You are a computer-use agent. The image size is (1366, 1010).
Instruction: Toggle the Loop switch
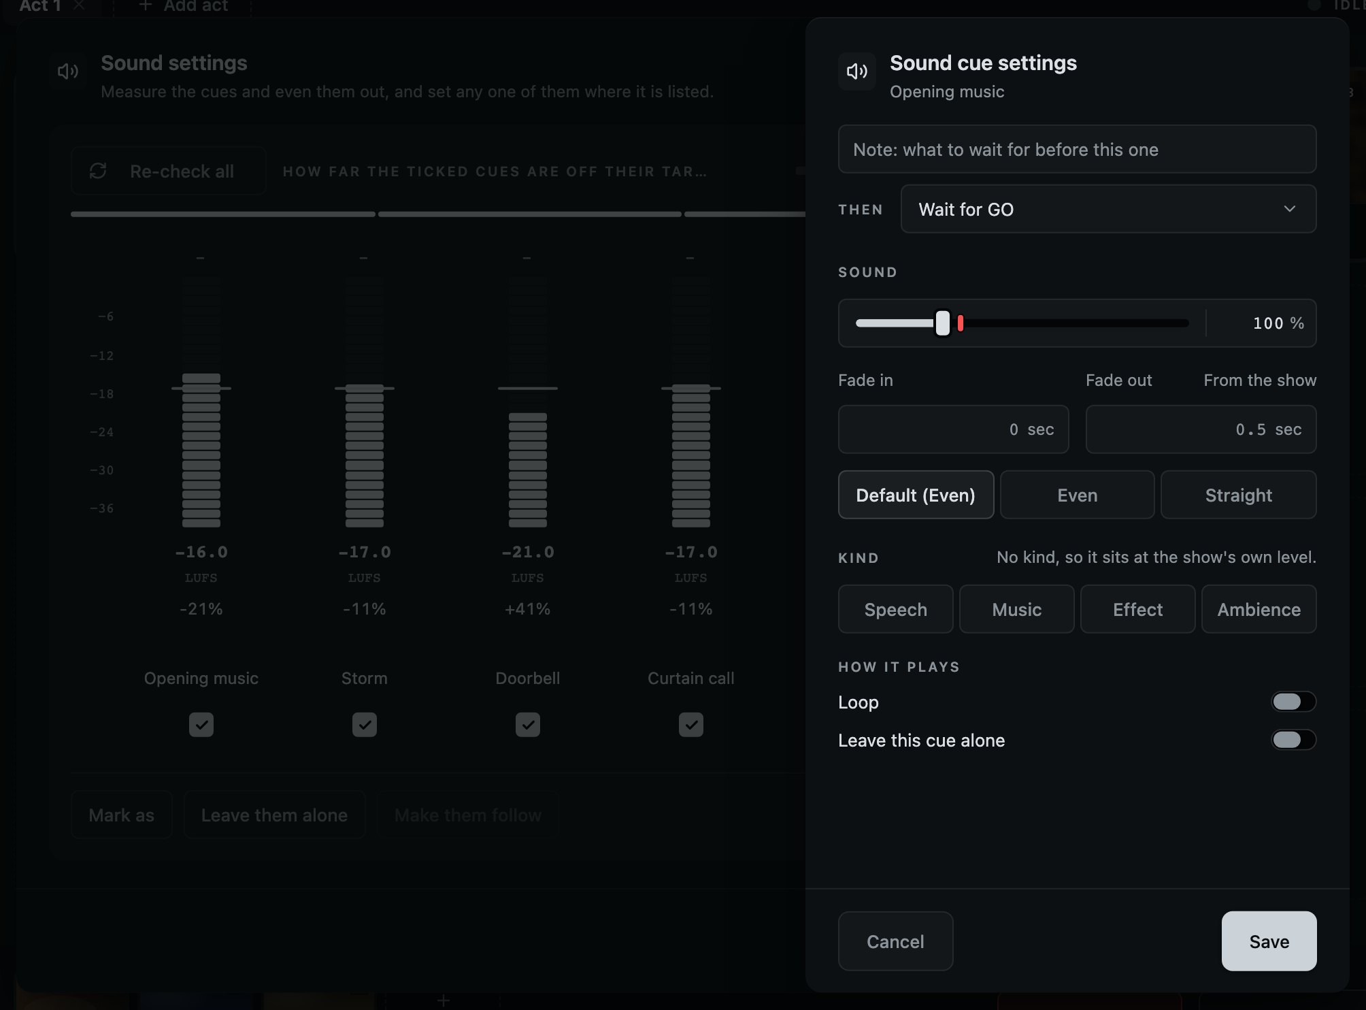point(1294,702)
